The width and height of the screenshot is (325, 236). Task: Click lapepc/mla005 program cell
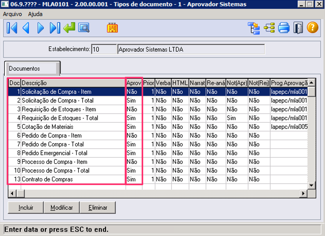tap(289, 127)
